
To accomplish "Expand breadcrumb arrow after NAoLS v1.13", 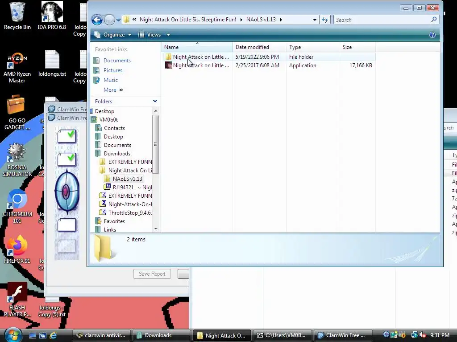I will [x=281, y=20].
